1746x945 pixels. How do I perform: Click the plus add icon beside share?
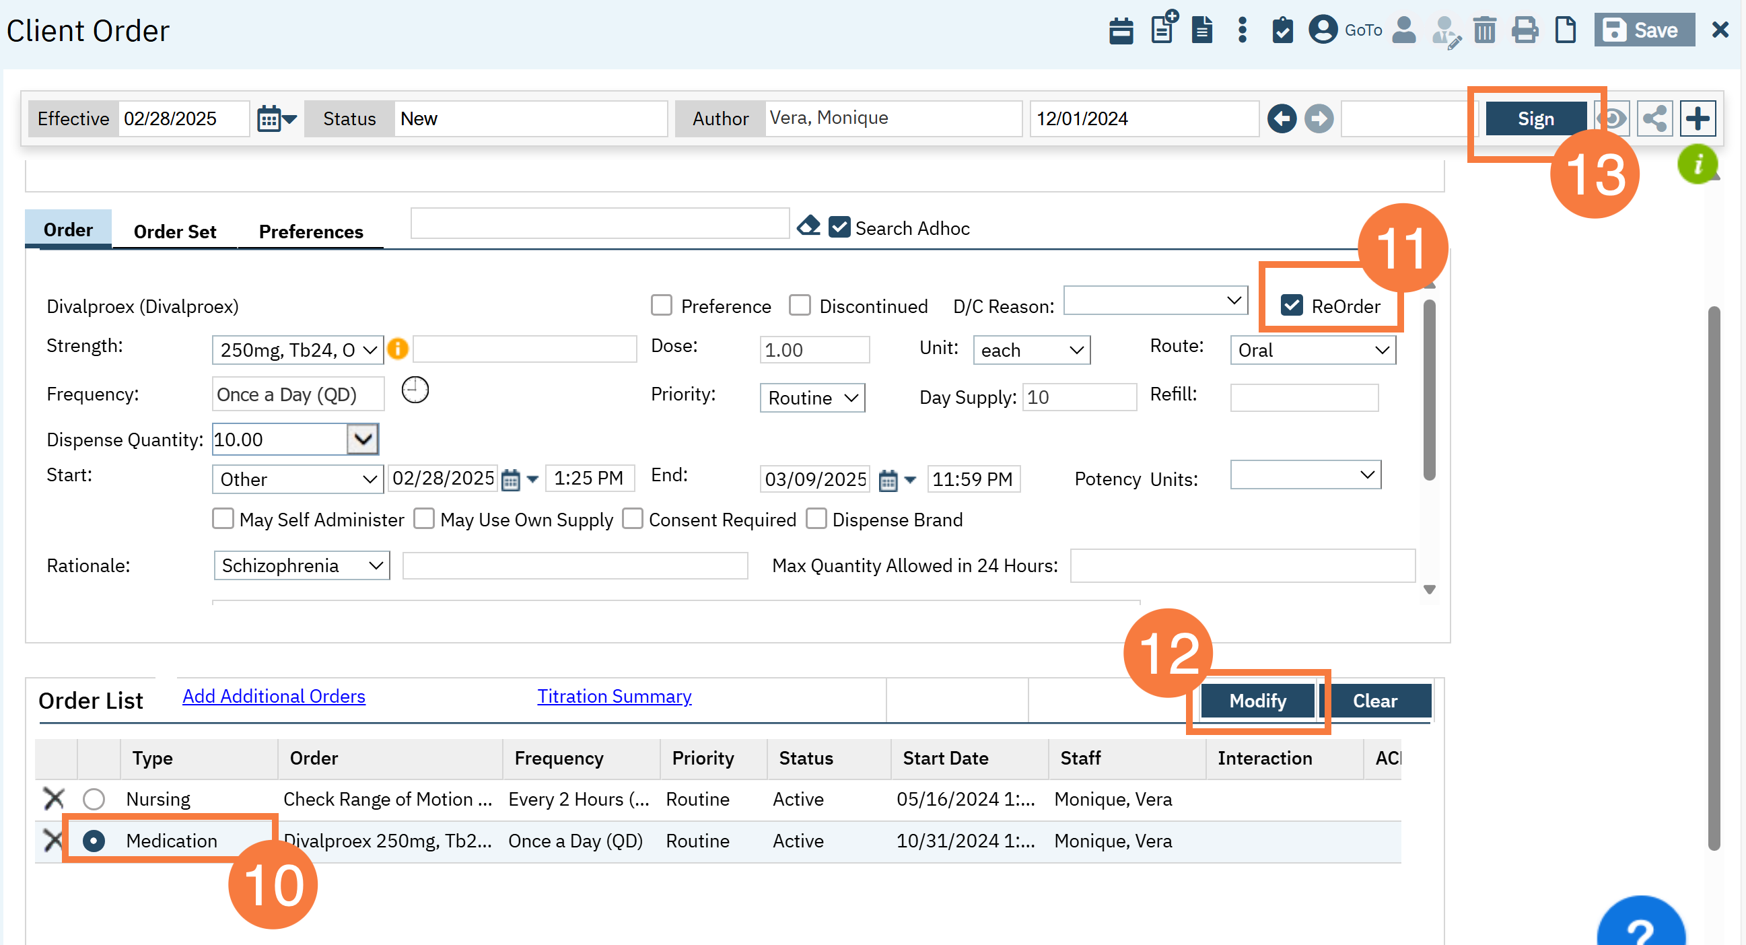(x=1697, y=118)
